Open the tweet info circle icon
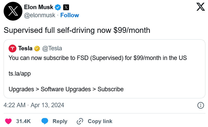The height and width of the screenshot is (127, 208). tap(200, 105)
